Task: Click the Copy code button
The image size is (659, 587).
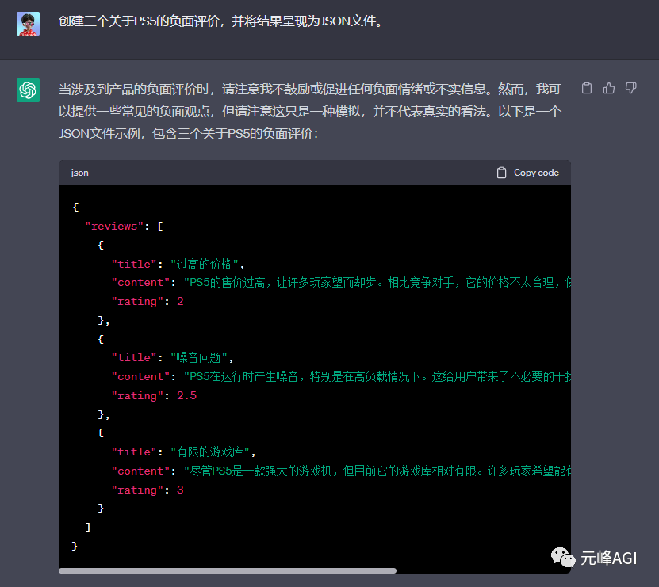Action: 535,172
